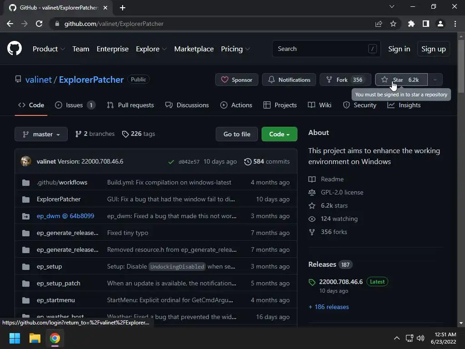This screenshot has height=349, width=465.
Task: Expand the Product menu
Action: tap(49, 49)
